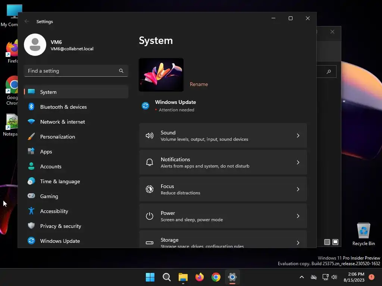The width and height of the screenshot is (382, 286).
Task: Click the Bluetooth icon in sidebar
Action: click(31, 107)
